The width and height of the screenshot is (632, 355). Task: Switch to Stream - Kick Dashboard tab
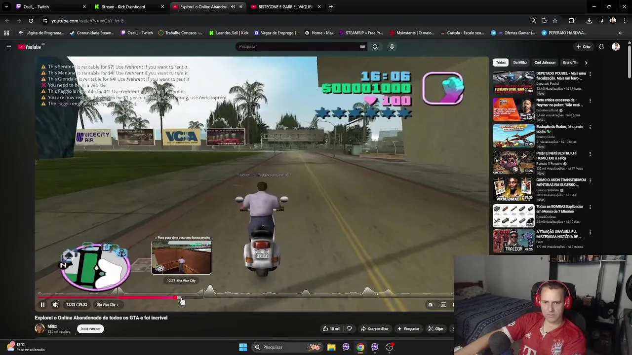128,7
